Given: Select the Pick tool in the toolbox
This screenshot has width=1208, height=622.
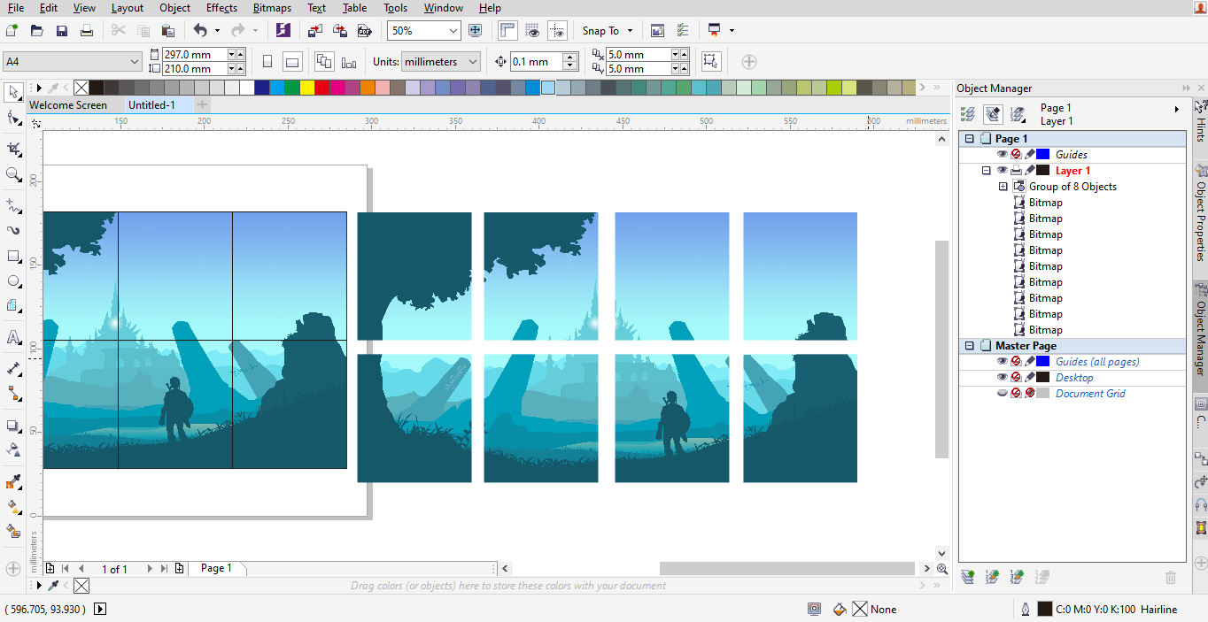Looking at the screenshot, I should click(x=13, y=92).
